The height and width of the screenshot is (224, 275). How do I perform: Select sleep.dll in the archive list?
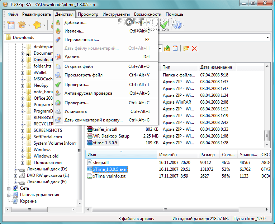point(101,163)
